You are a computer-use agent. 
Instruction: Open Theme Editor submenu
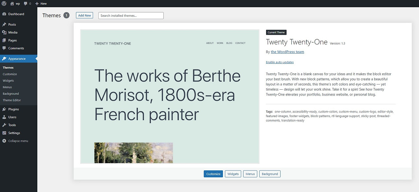point(11,100)
